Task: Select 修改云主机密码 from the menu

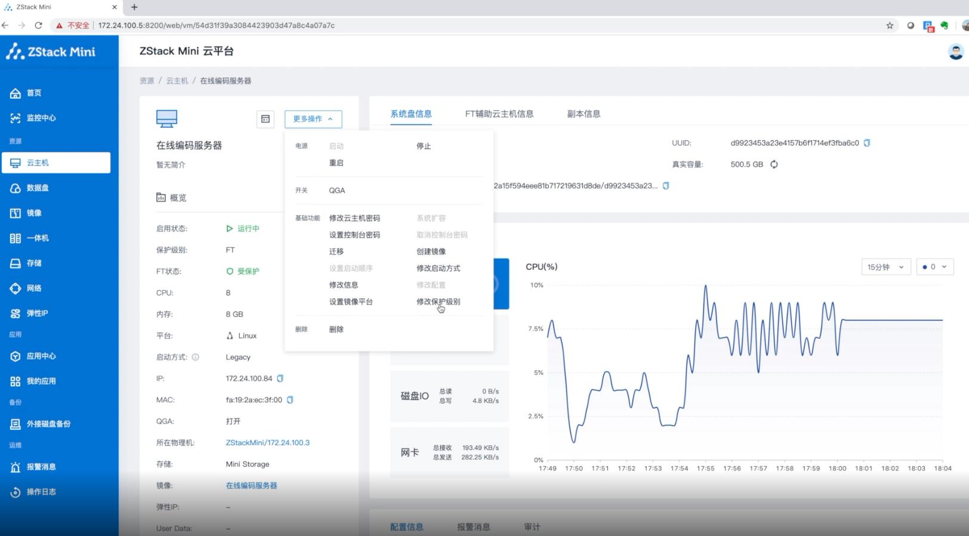Action: pyautogui.click(x=354, y=218)
